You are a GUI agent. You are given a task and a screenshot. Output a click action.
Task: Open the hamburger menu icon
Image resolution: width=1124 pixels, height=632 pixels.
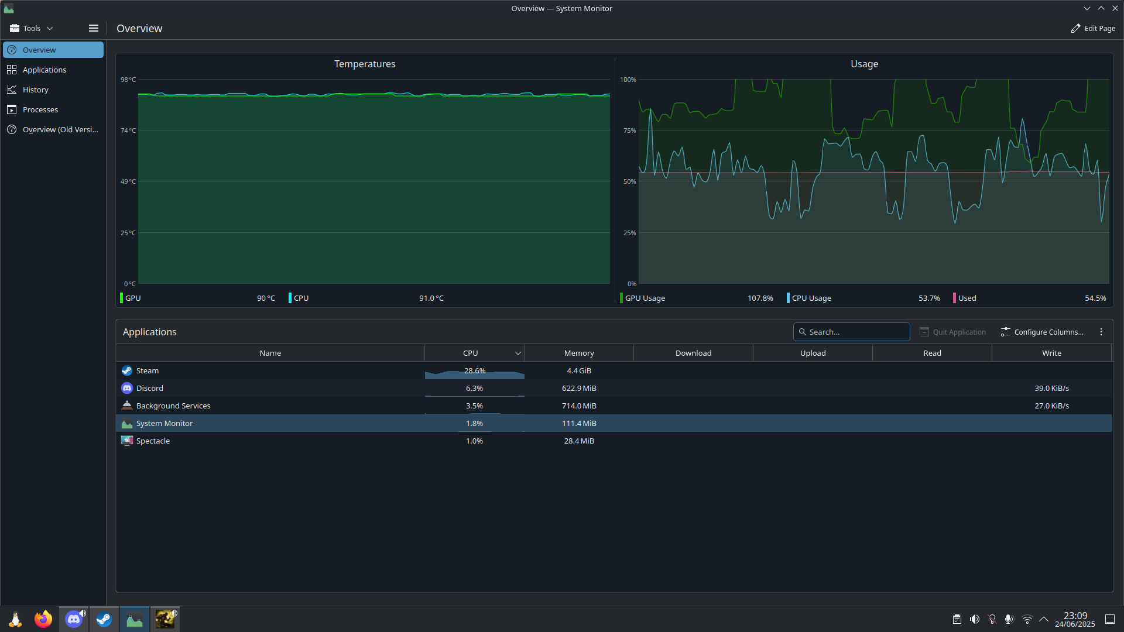93,28
